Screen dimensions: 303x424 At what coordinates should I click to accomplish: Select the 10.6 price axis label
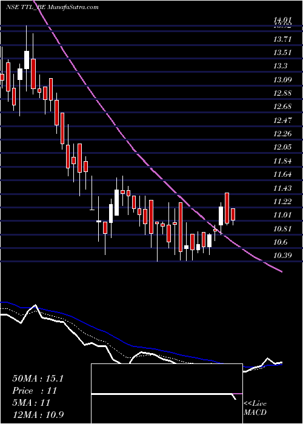(x=281, y=242)
